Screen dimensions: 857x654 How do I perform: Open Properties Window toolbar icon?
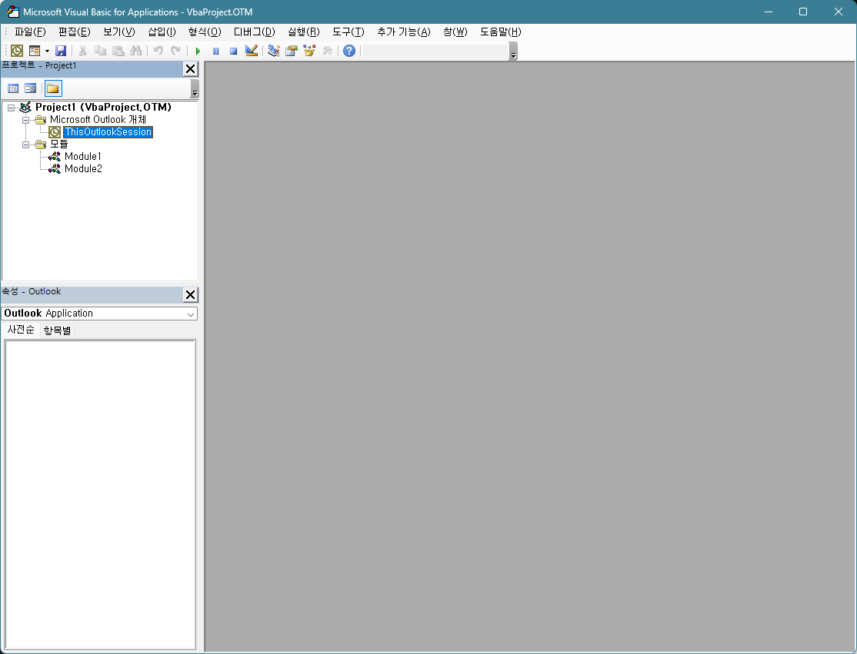[x=292, y=51]
